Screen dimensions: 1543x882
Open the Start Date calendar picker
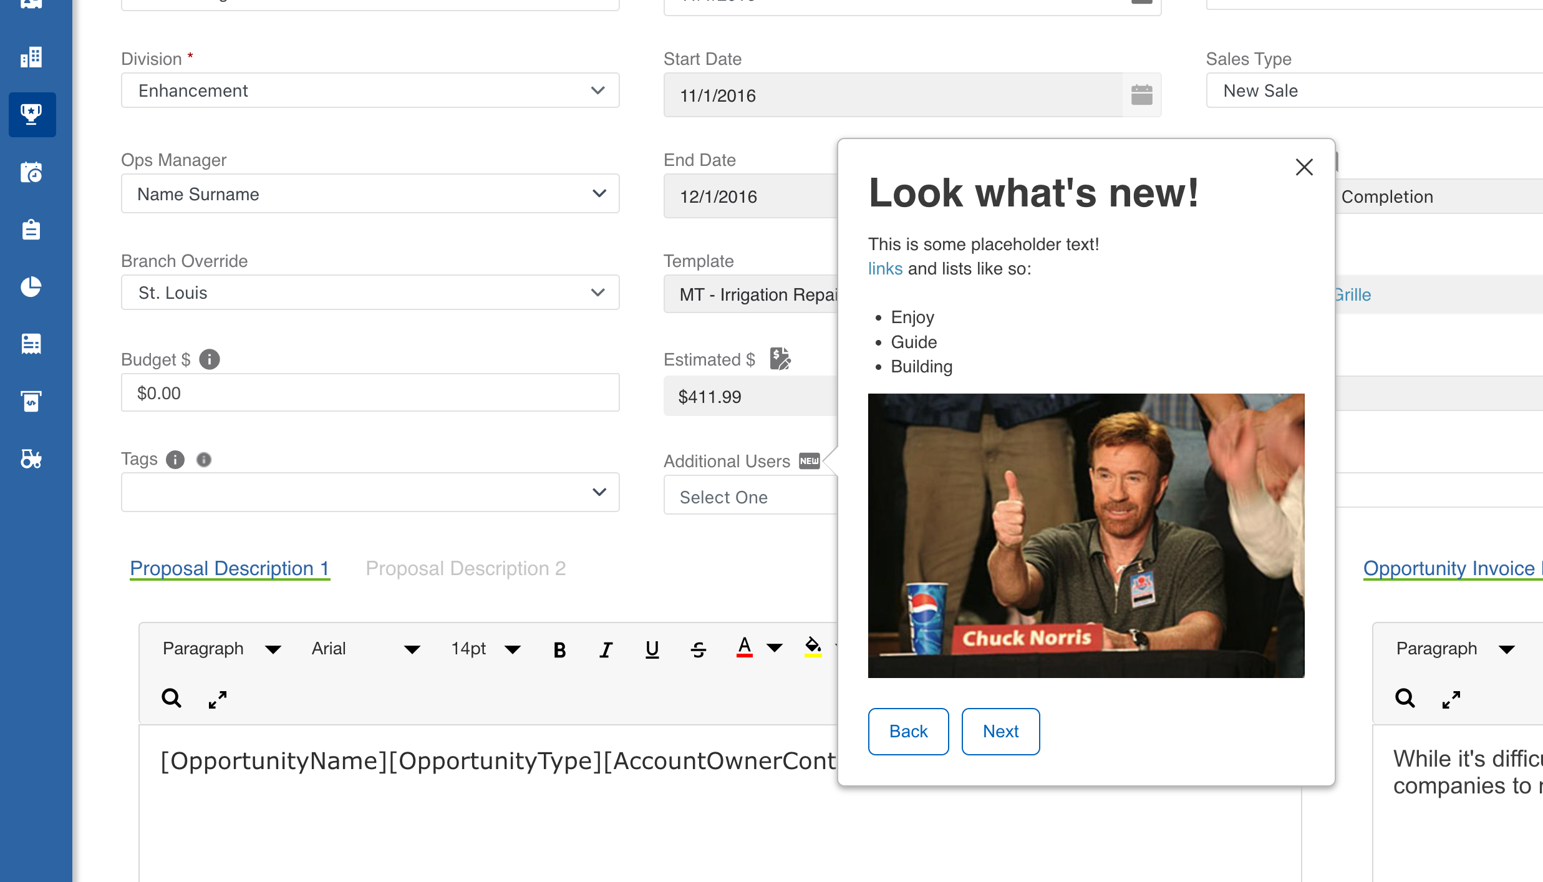point(1141,95)
